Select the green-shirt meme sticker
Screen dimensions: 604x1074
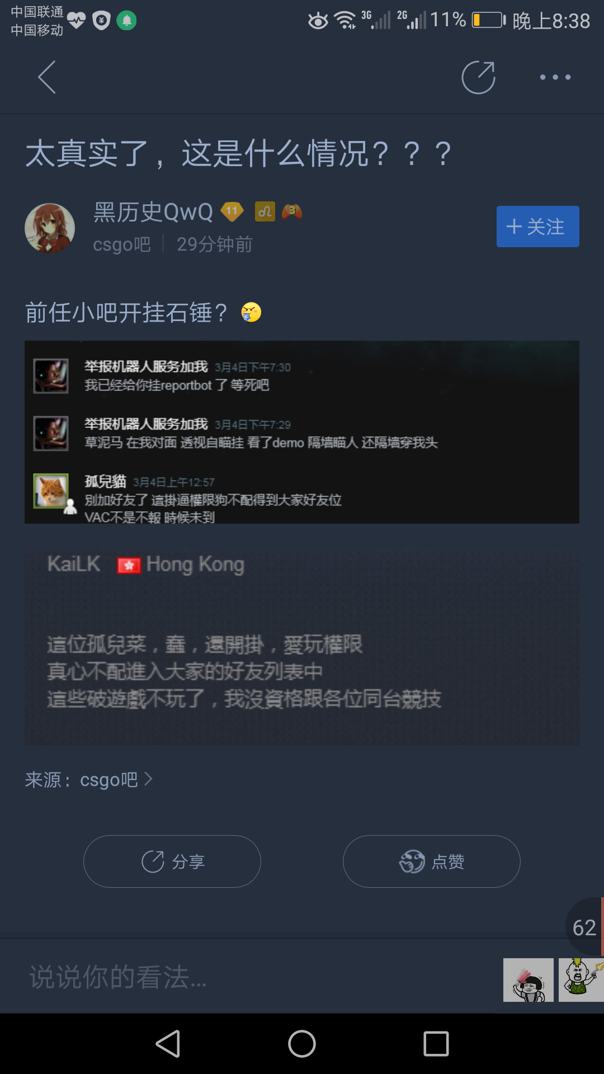pos(581,980)
